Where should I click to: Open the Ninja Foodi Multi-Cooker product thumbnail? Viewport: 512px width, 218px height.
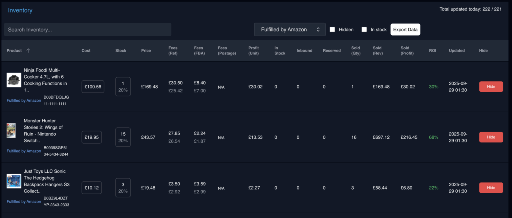14,80
